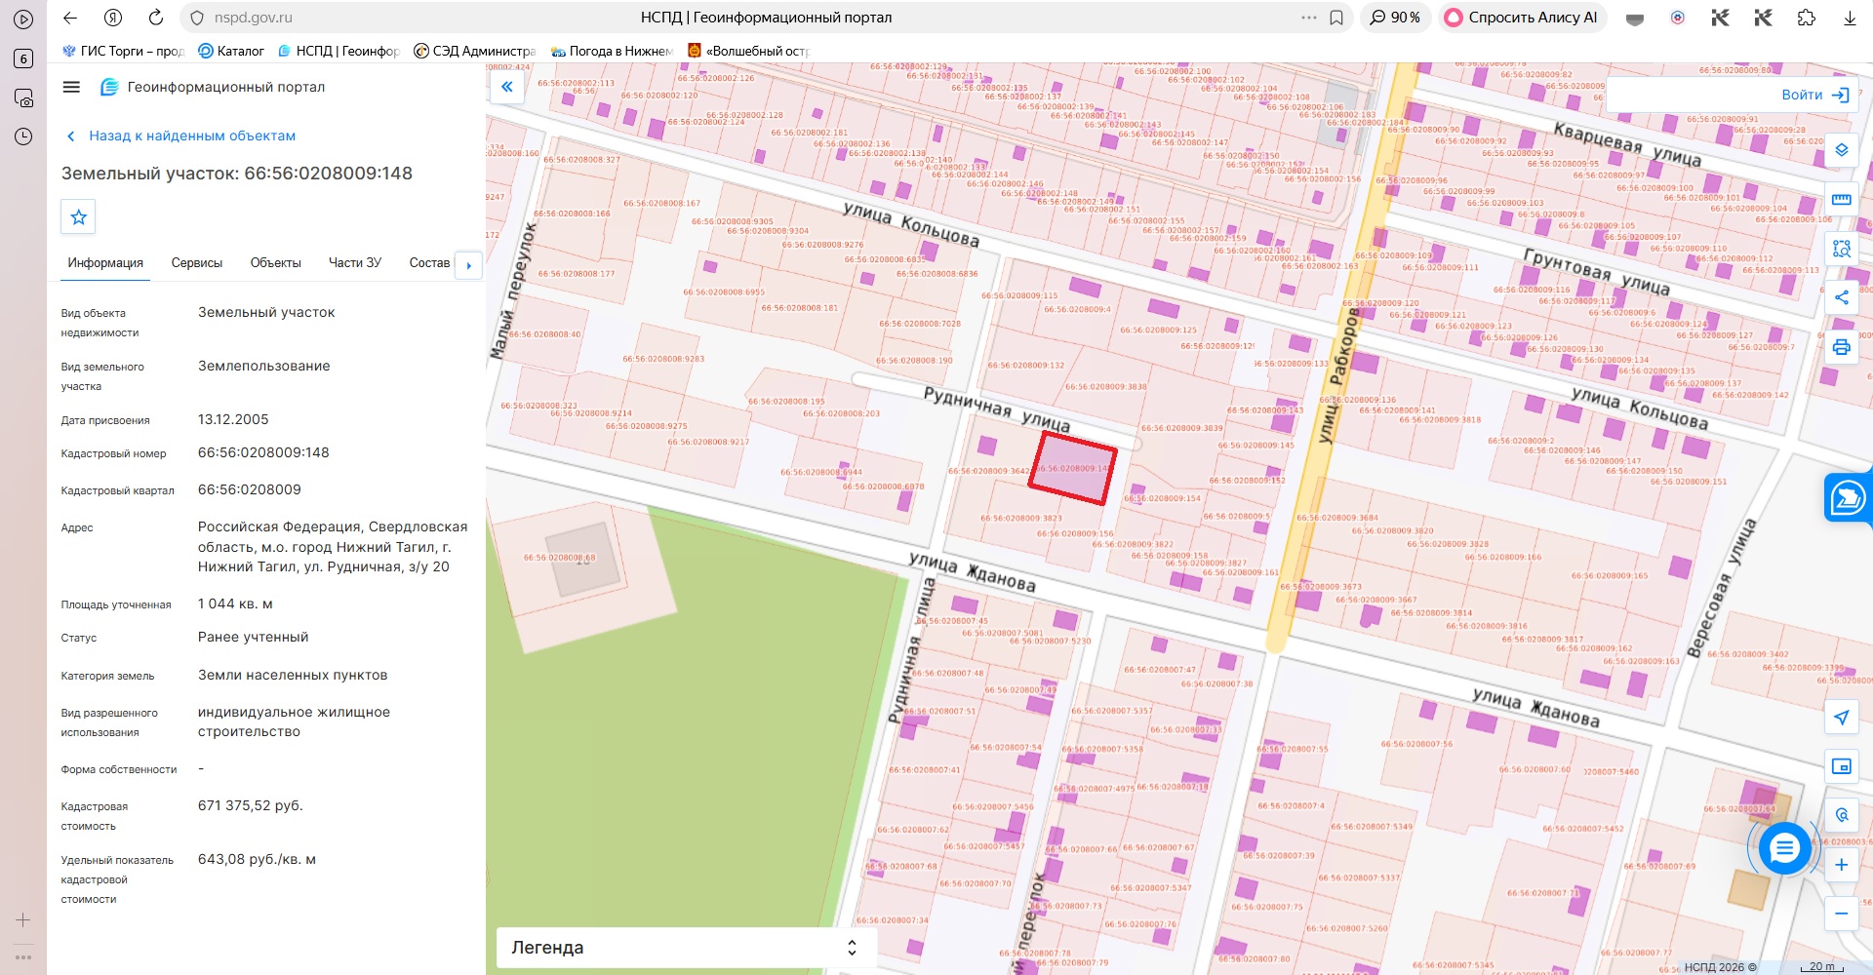Open the round blue chat bubble
This screenshot has height=975, width=1873.
pos(1784,848)
